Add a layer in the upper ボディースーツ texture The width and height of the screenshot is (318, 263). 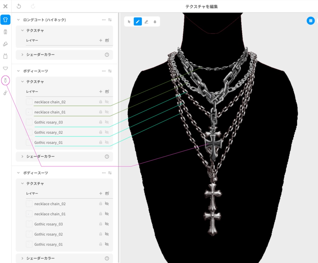coord(101,92)
